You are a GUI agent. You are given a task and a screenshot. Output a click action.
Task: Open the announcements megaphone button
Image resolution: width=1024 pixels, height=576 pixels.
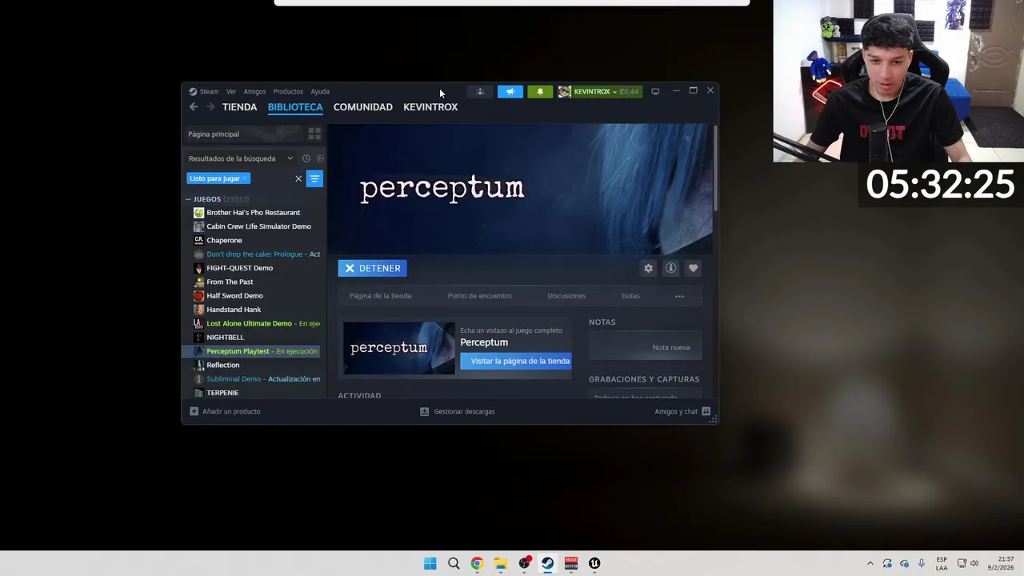tap(510, 91)
